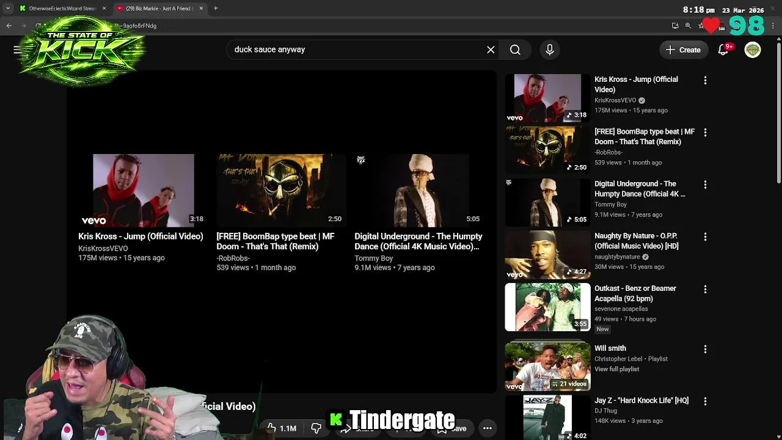The height and width of the screenshot is (440, 782).
Task: Click sidebar title Naughty By Nature - O.P.P.
Action: (637, 241)
